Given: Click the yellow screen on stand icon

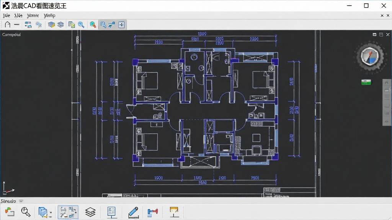Looking at the screenshot, I should point(174,212).
